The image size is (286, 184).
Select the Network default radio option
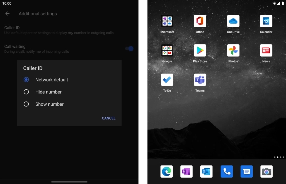(x=46, y=80)
